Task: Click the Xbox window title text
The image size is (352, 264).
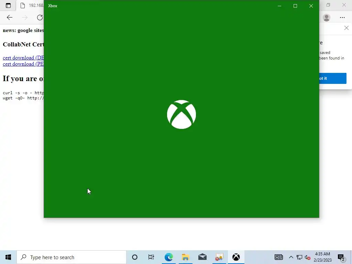Action: [53, 6]
